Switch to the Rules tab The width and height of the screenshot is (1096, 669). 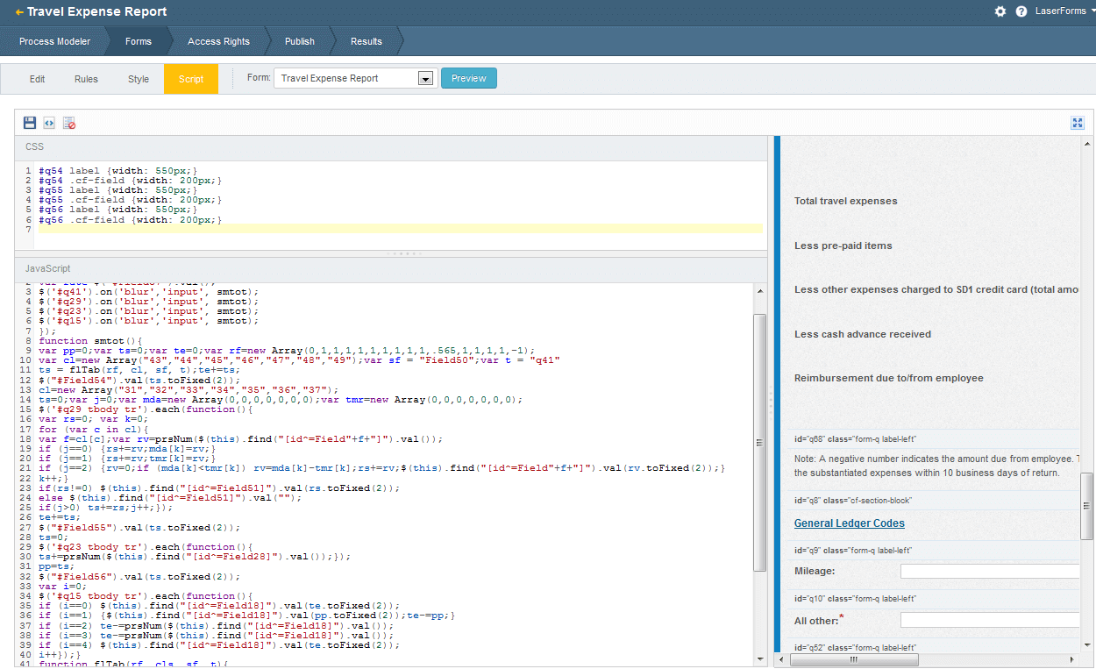86,79
